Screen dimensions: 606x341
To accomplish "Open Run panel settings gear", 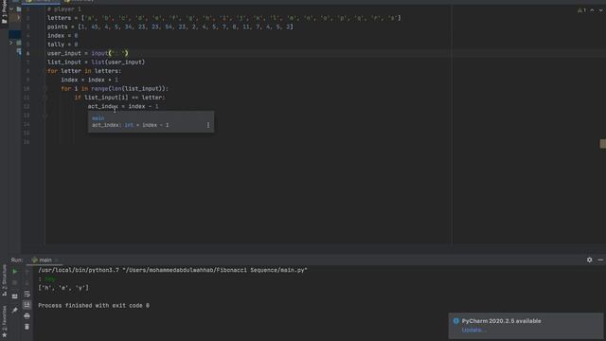I will pos(589,260).
